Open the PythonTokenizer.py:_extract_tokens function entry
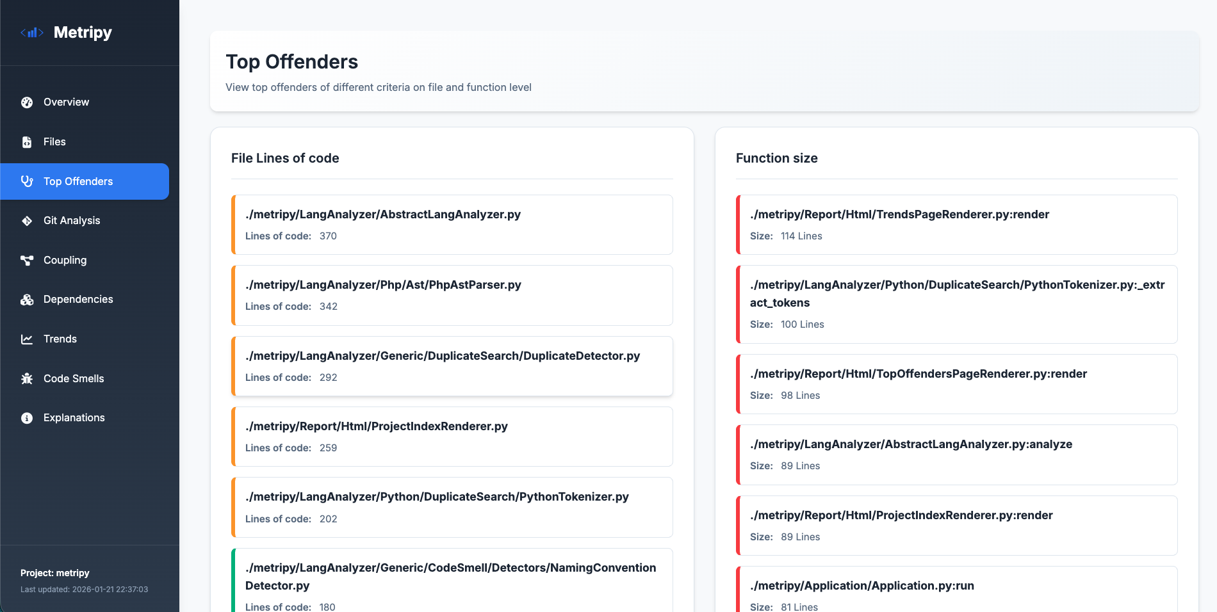The image size is (1217, 612). (956, 304)
